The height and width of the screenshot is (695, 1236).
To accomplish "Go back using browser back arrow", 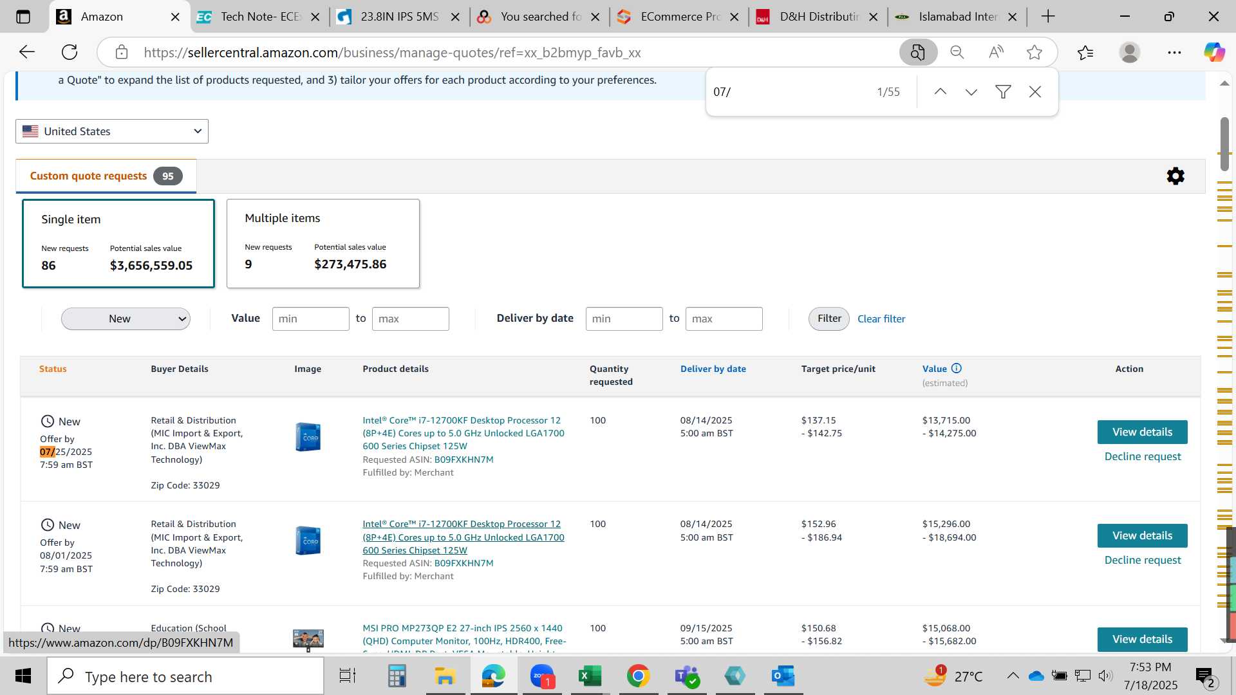I will click(27, 52).
